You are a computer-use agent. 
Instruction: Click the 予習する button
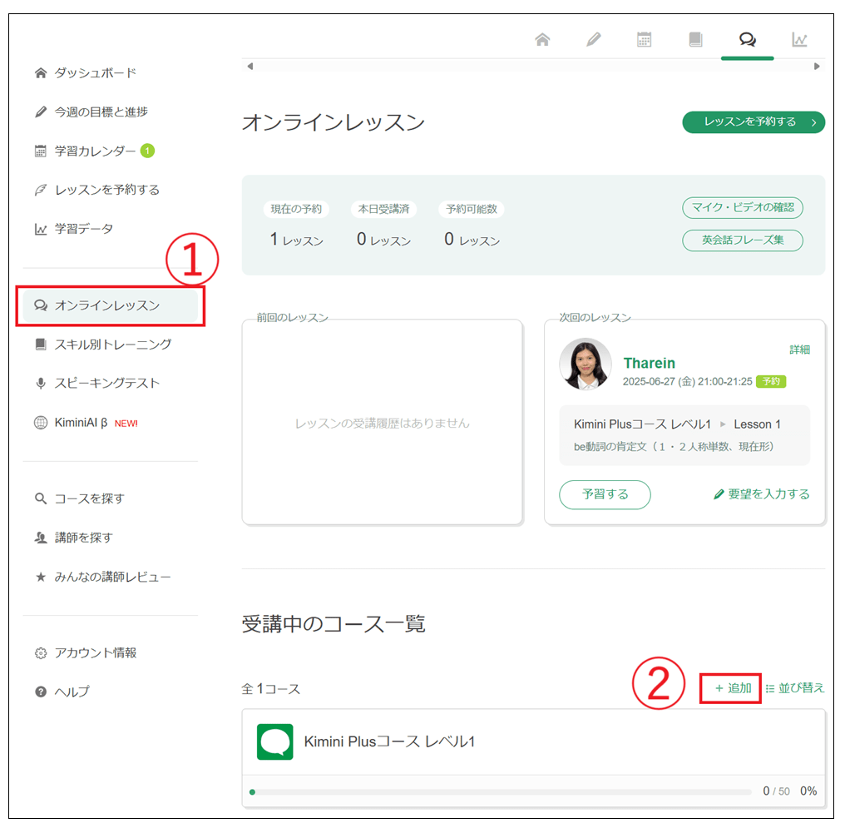(605, 494)
